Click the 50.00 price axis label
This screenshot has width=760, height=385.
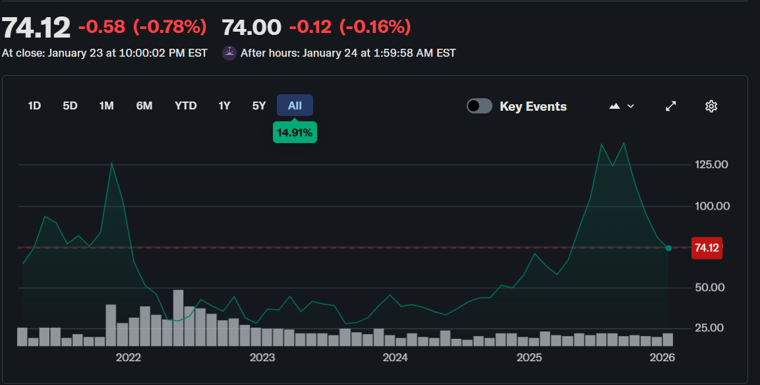(x=710, y=287)
